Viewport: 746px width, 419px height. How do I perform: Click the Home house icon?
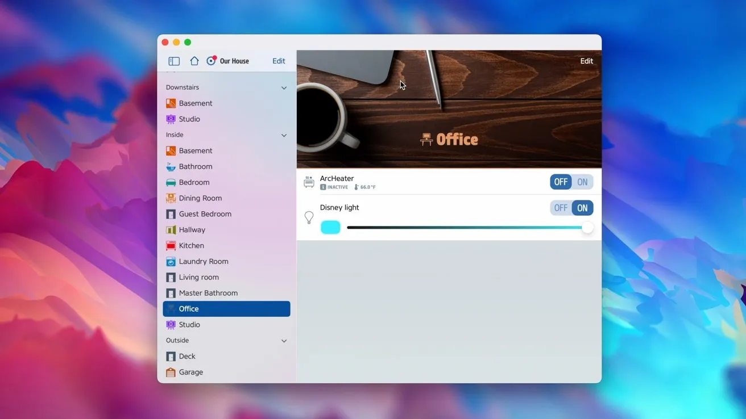(194, 61)
